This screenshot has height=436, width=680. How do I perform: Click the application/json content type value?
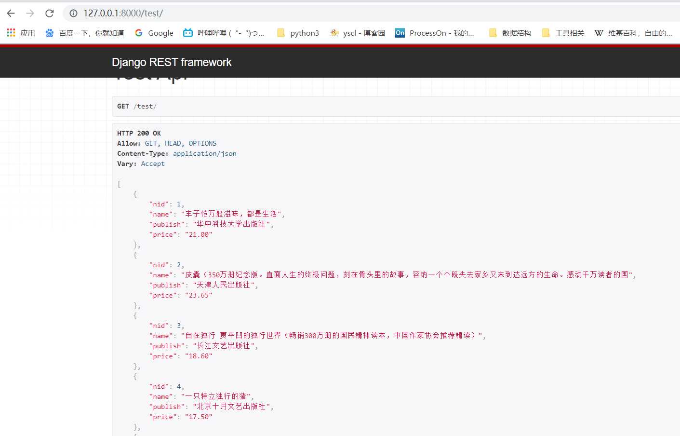[x=205, y=153]
